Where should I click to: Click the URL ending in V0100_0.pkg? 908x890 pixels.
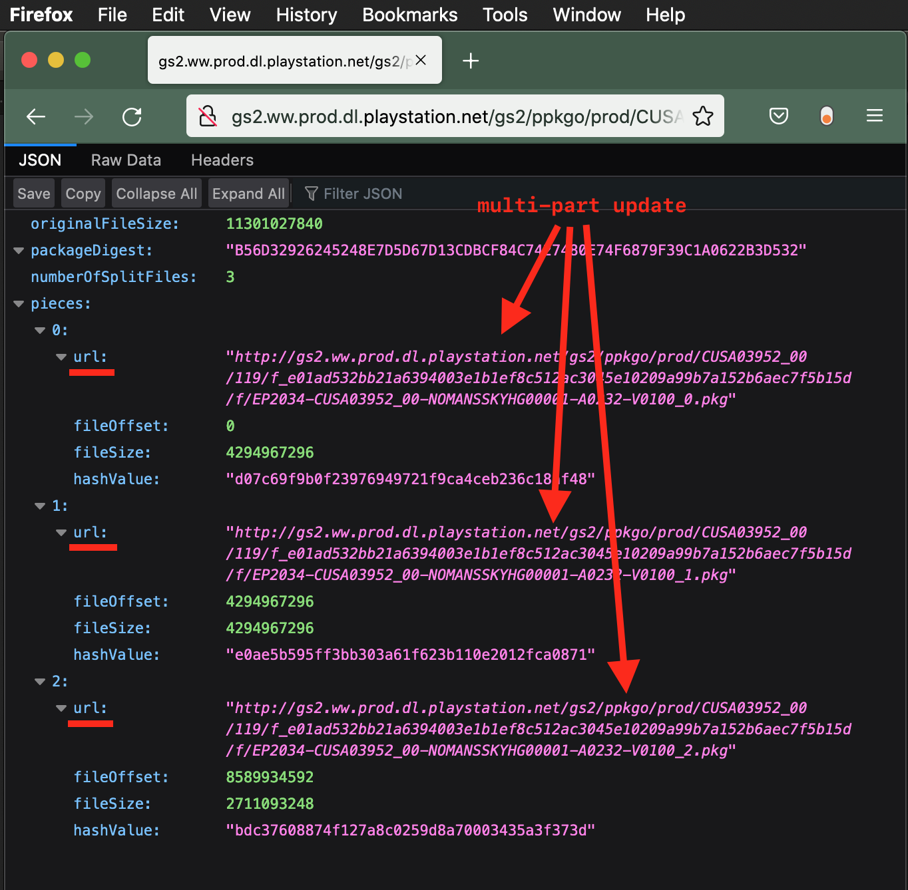(539, 378)
